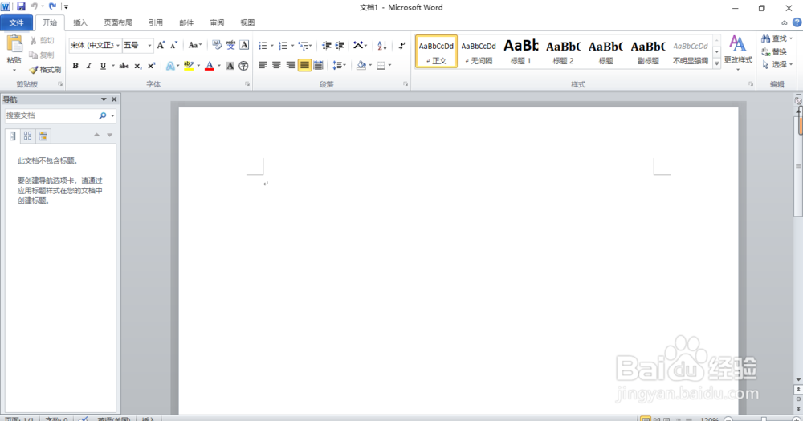Apply strikethrough abc formatting
803x421 pixels.
pyautogui.click(x=124, y=66)
